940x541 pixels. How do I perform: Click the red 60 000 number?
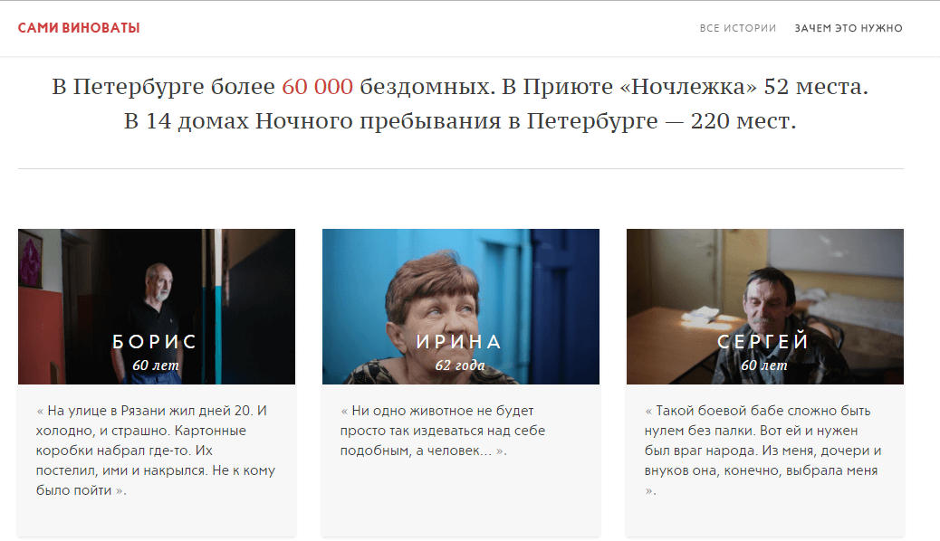pos(317,87)
